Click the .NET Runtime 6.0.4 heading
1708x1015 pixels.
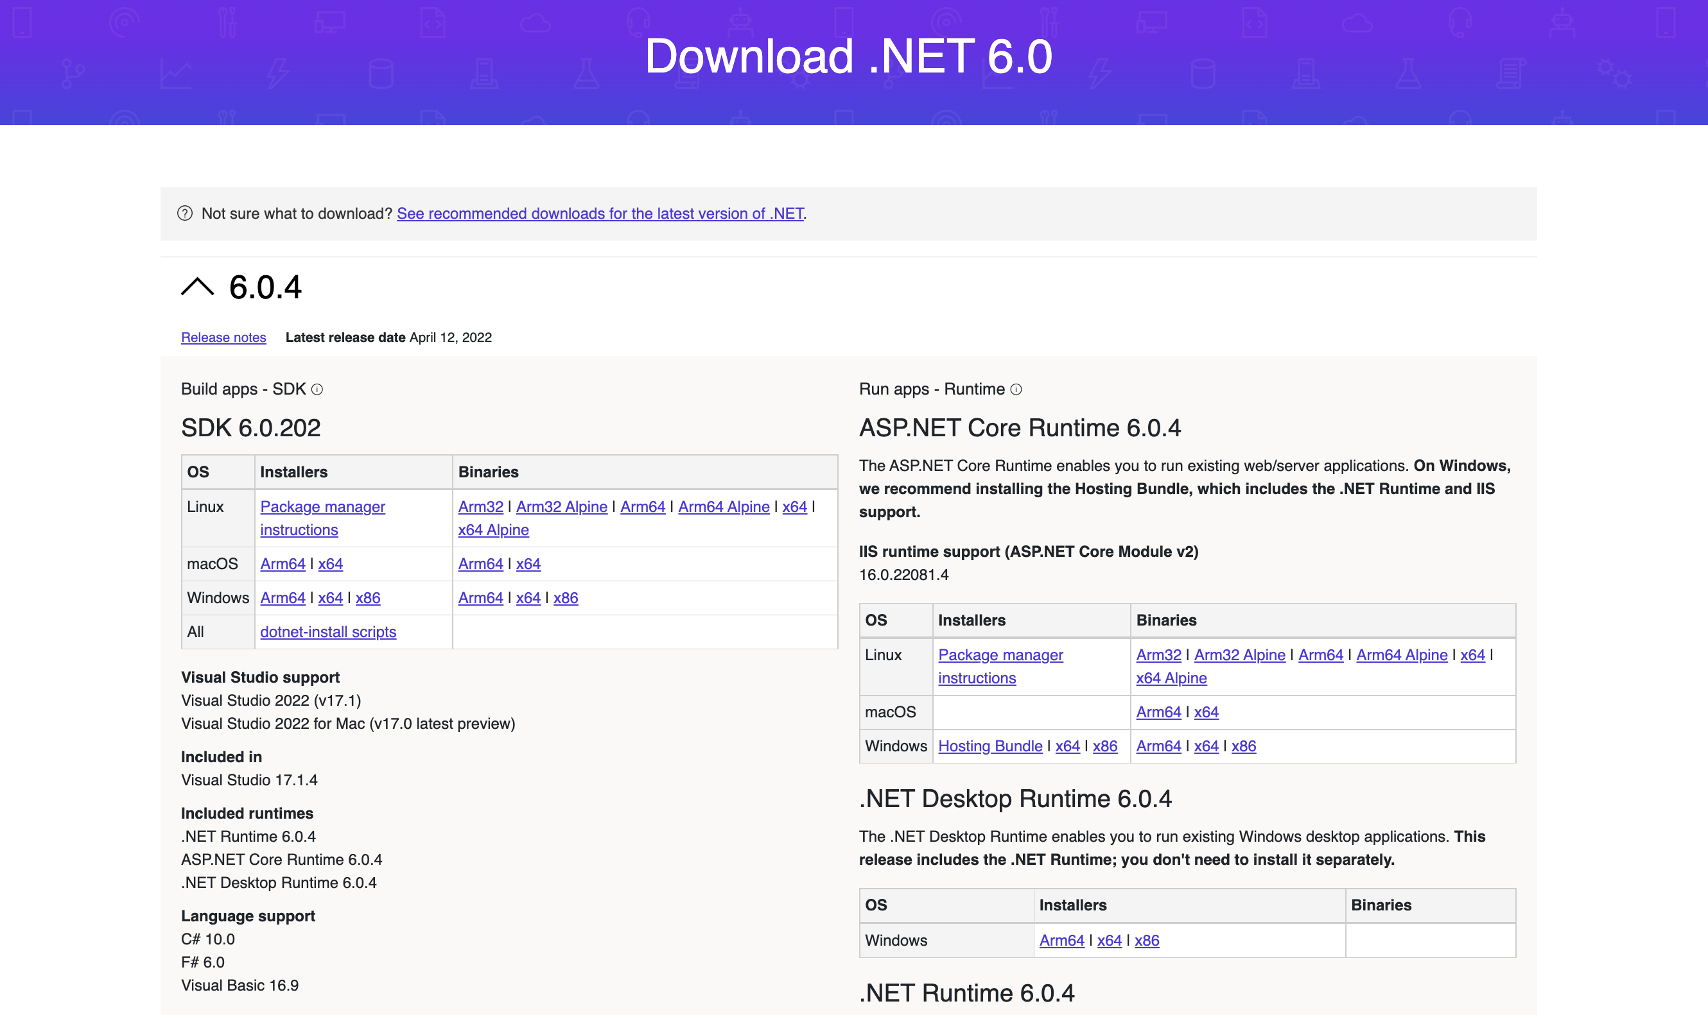pyautogui.click(x=967, y=993)
